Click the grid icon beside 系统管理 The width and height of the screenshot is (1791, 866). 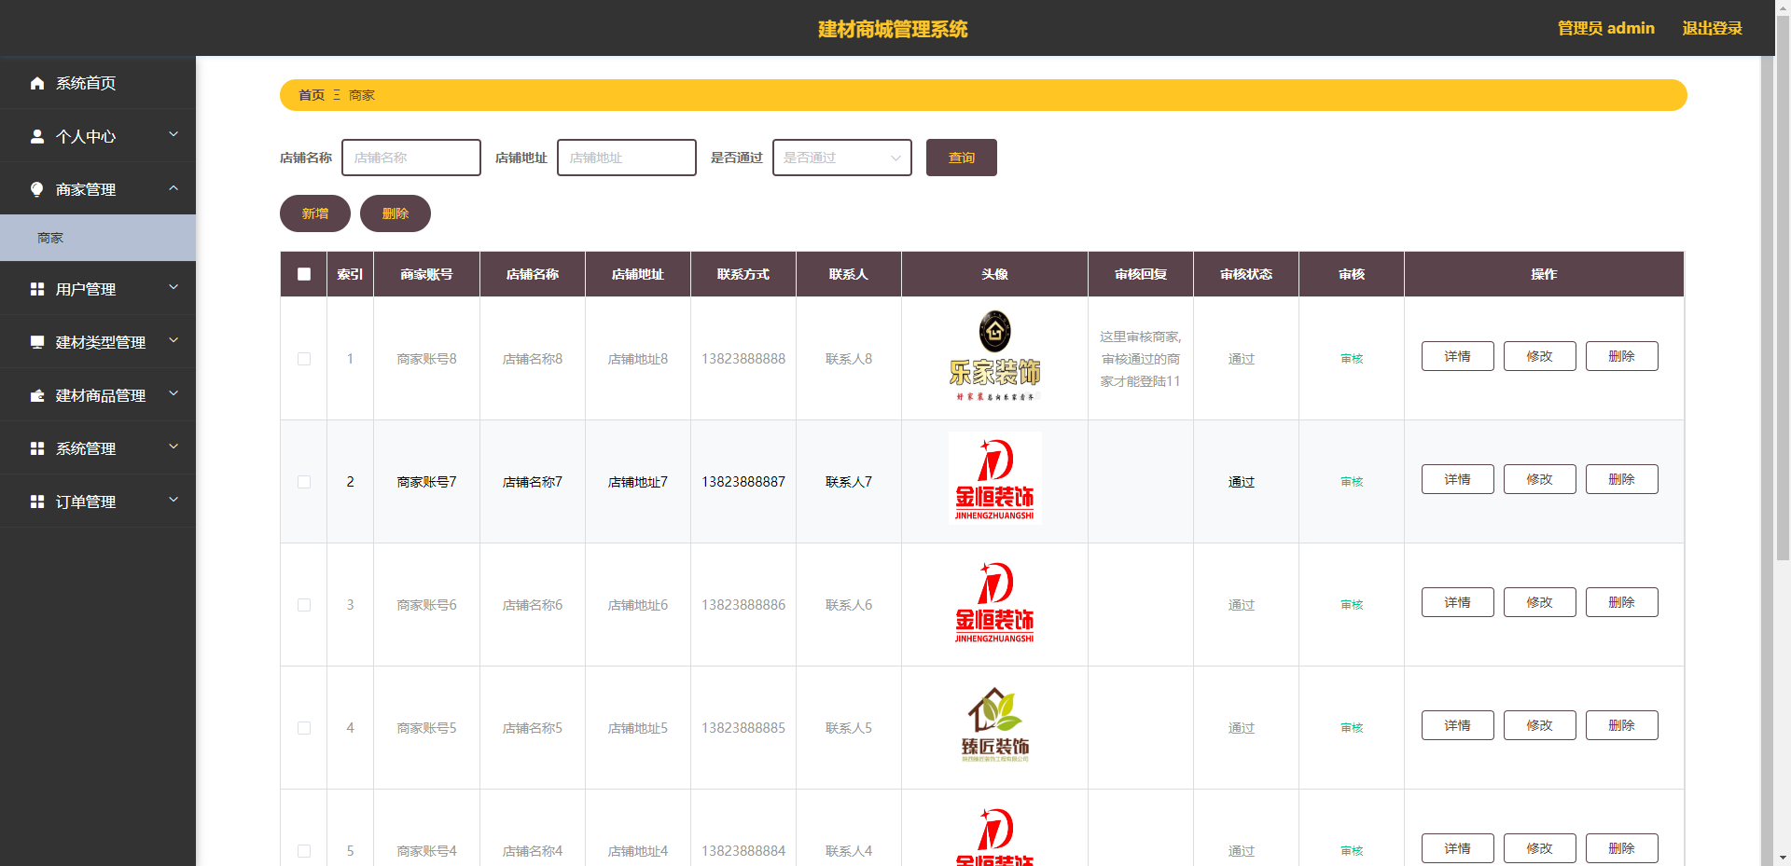(37, 448)
